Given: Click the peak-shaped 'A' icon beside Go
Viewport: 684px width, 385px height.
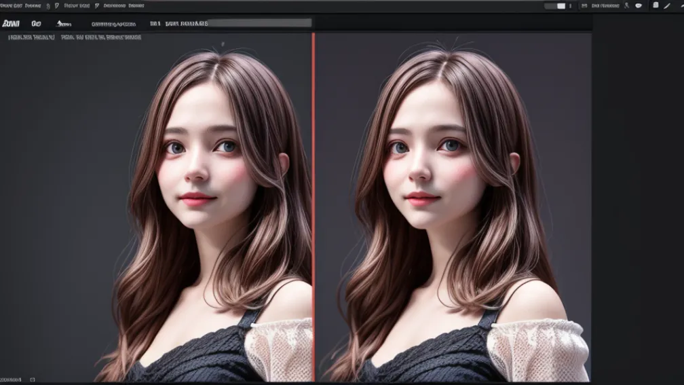Looking at the screenshot, I should 64,24.
